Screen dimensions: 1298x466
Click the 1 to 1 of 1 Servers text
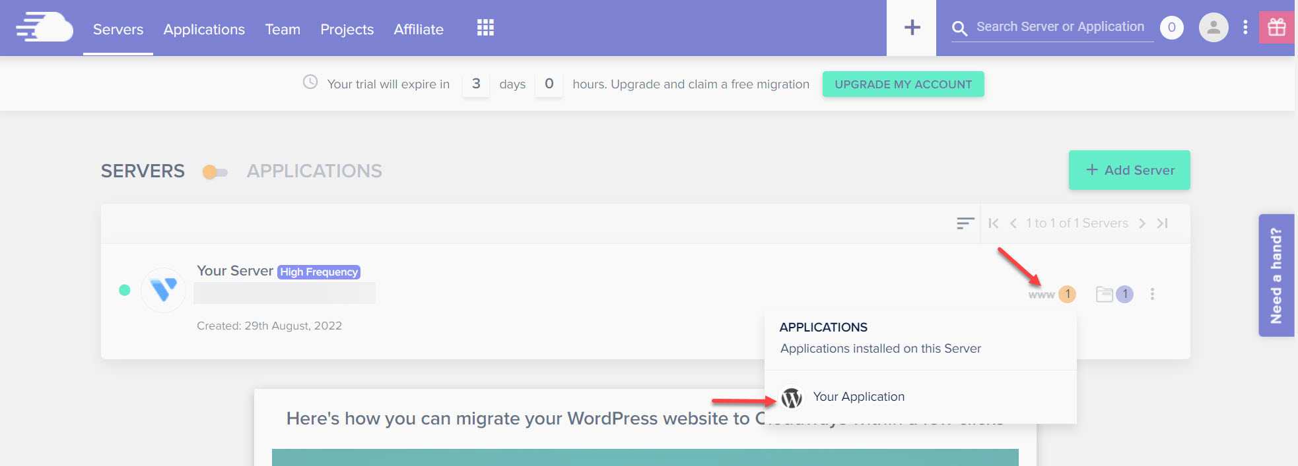coord(1077,223)
